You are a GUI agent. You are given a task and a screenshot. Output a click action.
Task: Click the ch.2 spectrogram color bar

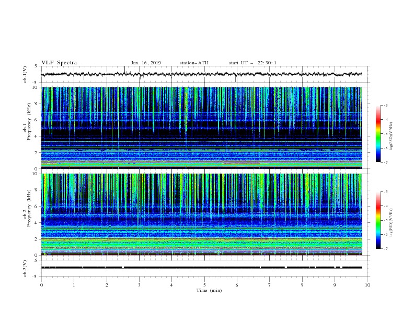[378, 220]
